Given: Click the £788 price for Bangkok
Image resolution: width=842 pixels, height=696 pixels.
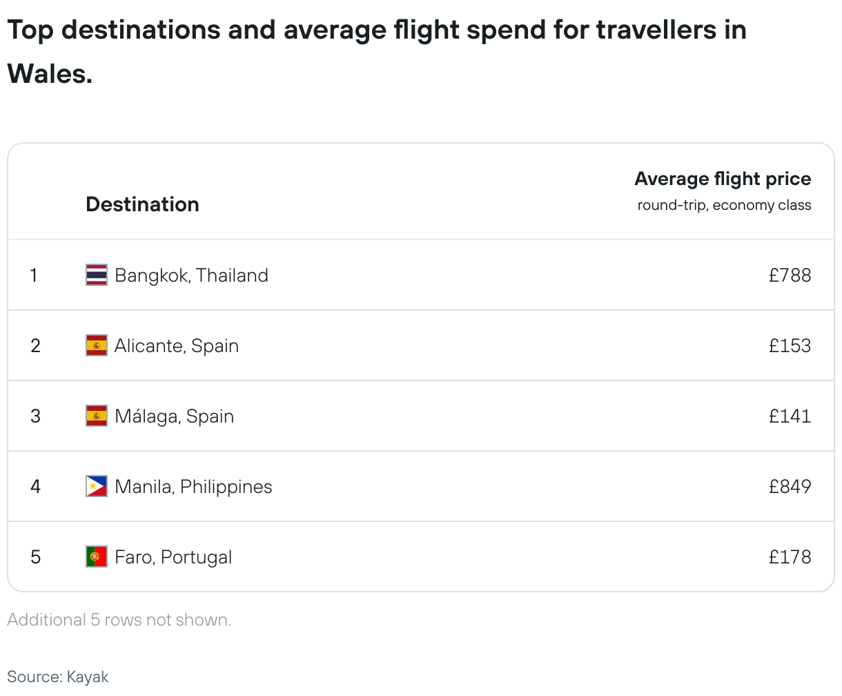Looking at the screenshot, I should click(790, 275).
